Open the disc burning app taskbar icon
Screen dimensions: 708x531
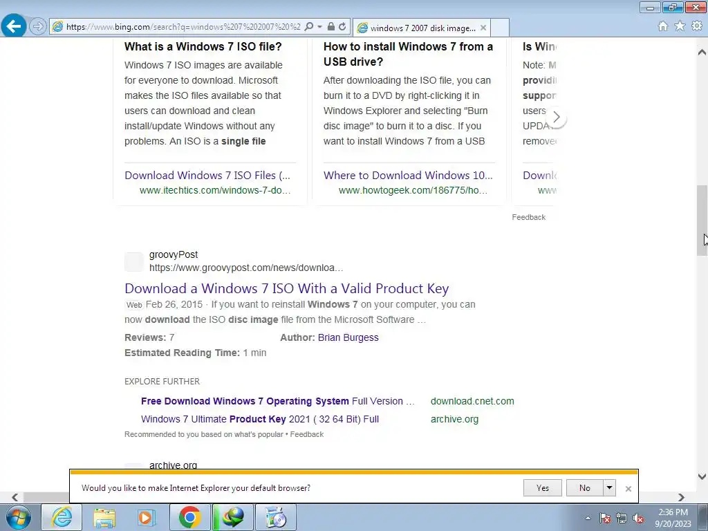(276, 517)
